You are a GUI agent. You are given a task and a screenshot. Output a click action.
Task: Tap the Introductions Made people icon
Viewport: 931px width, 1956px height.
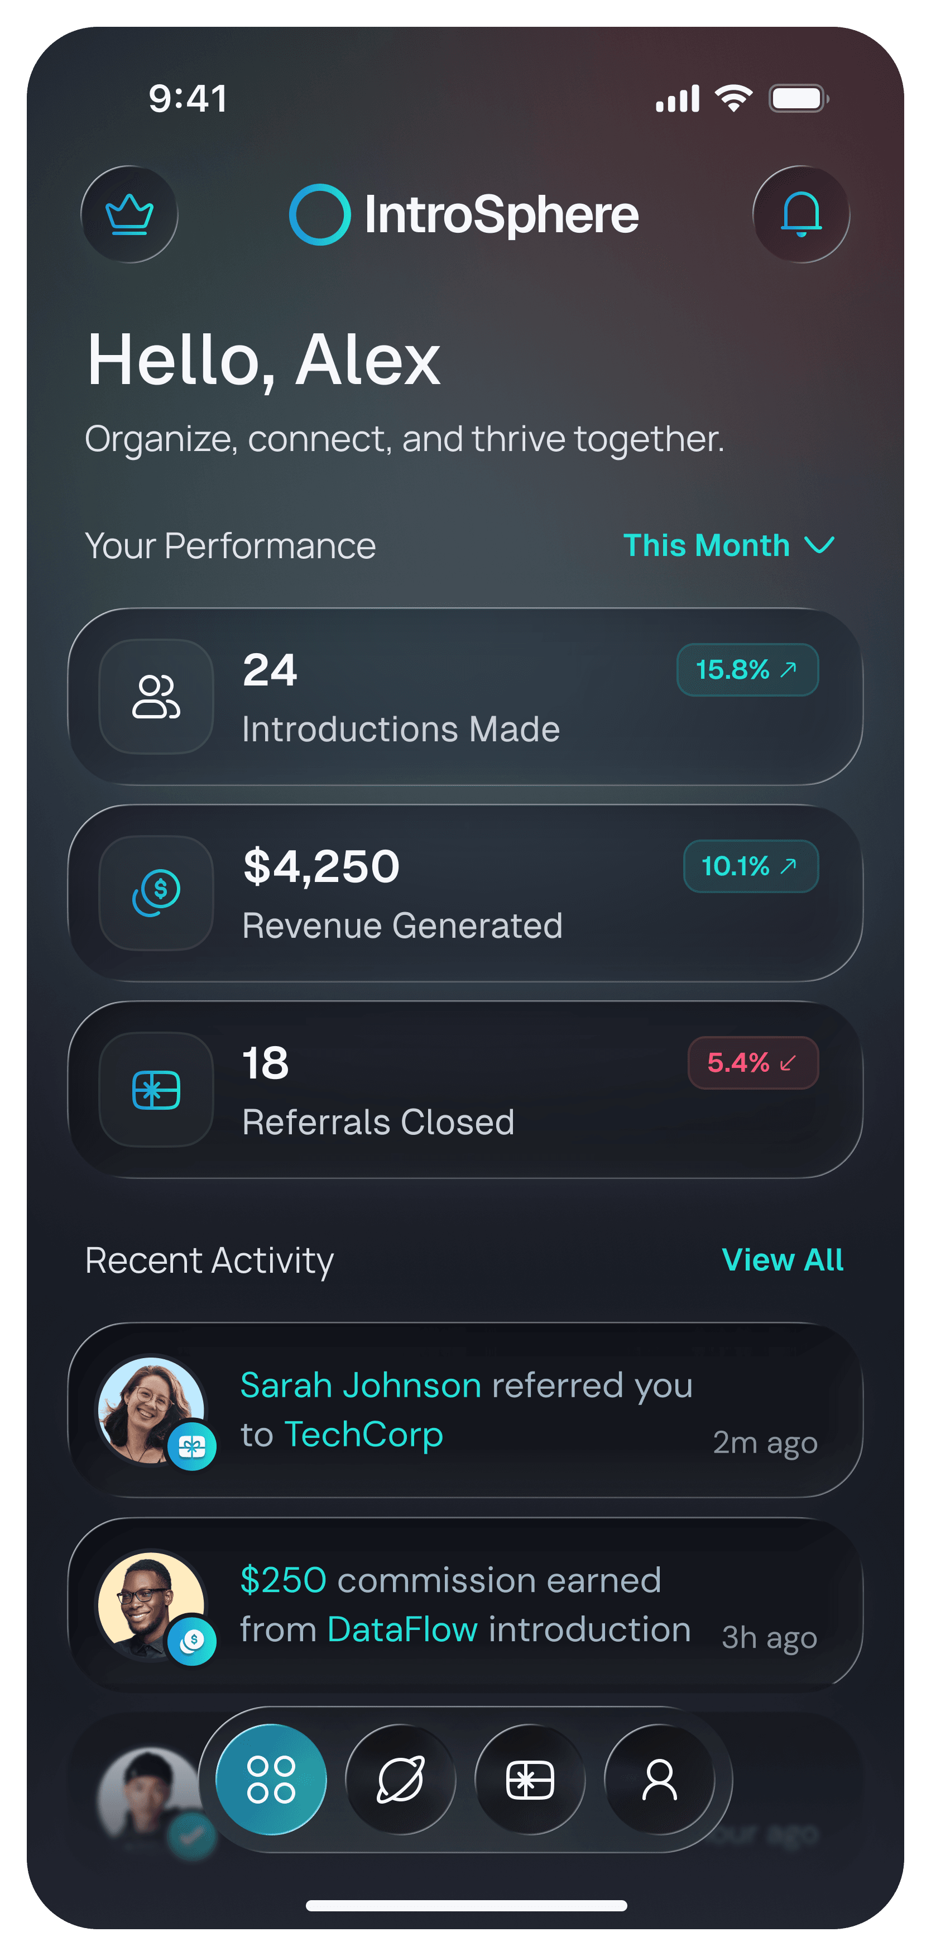coord(156,696)
